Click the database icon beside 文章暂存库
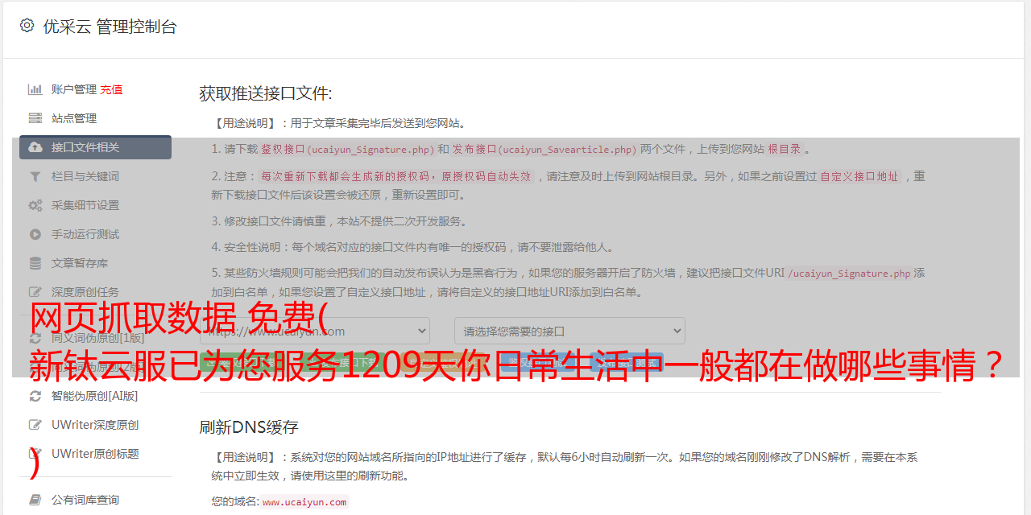Screen dimensions: 1031x515 [x=35, y=263]
